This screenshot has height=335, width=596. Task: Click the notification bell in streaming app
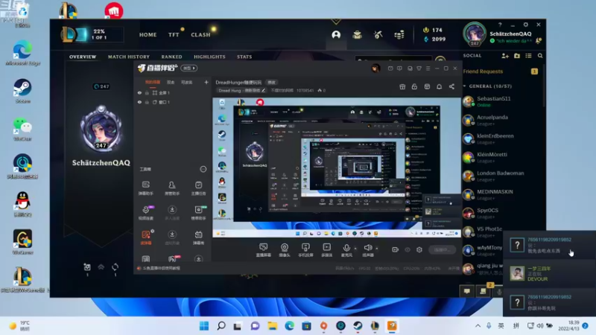click(x=439, y=86)
